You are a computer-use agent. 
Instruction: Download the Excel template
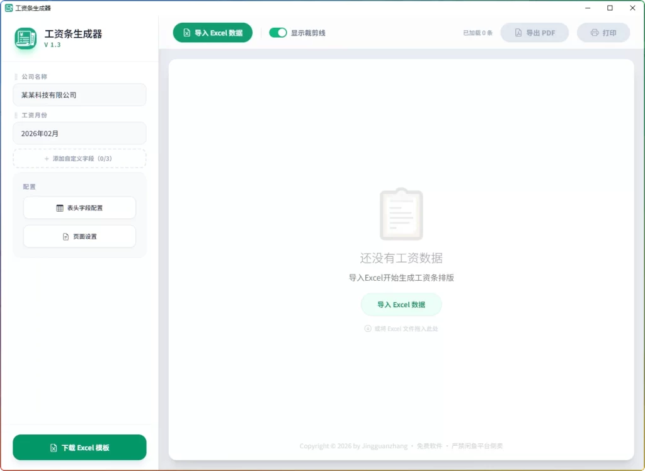79,447
